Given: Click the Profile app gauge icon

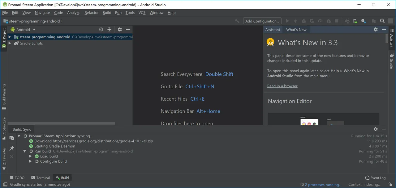Looking at the screenshot, I should point(320,21).
